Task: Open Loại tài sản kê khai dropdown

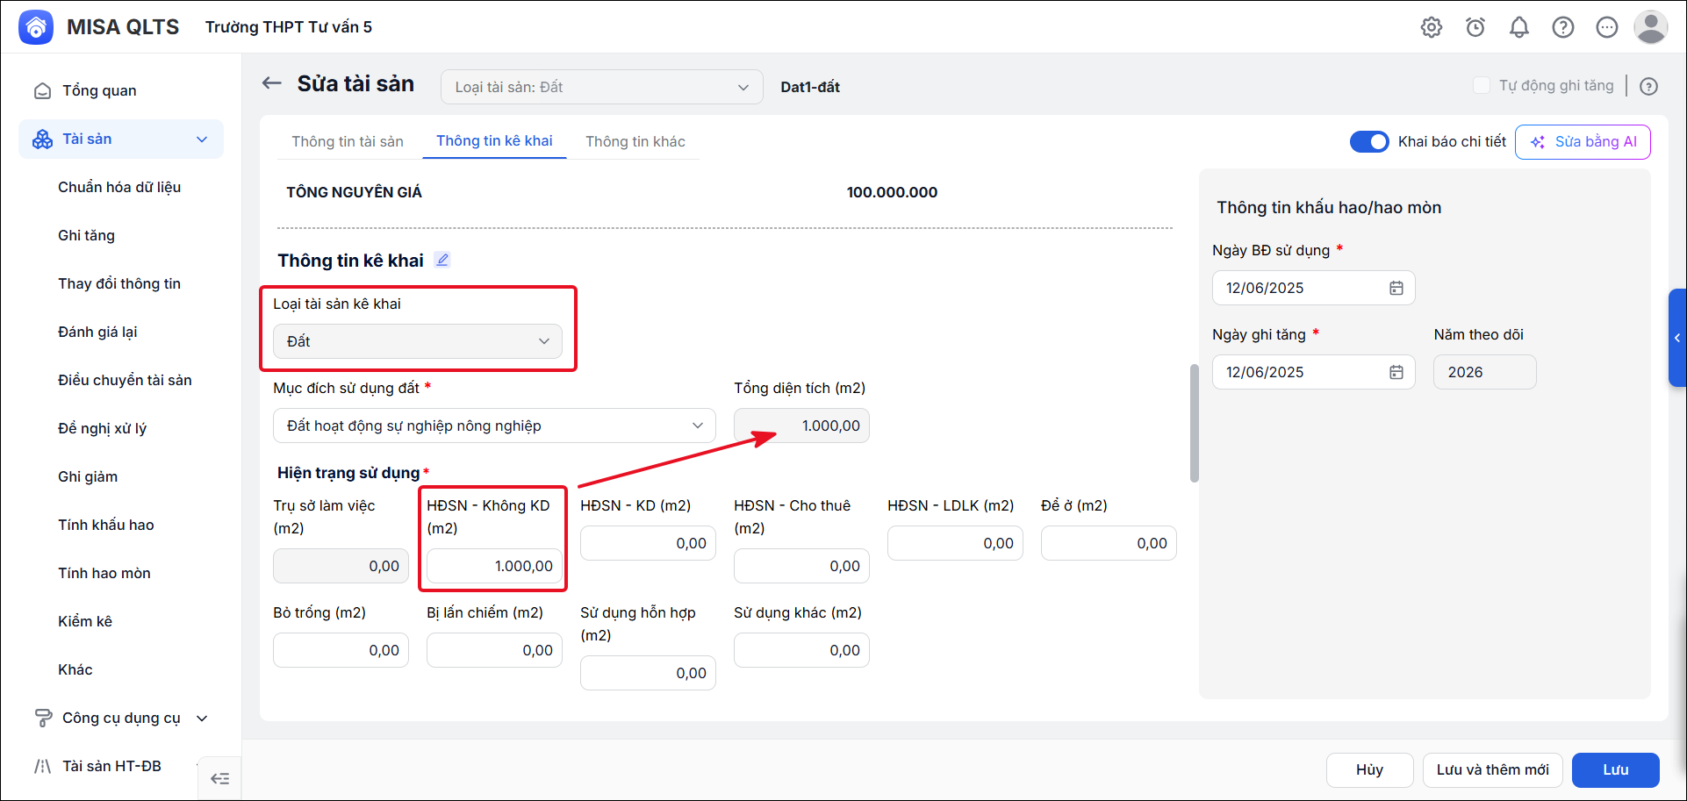Action: coord(418,341)
